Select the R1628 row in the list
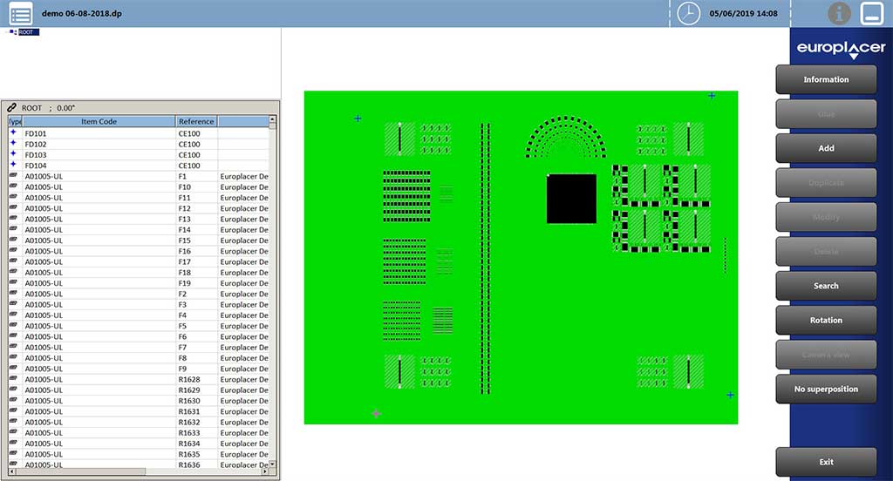The image size is (893, 481). click(140, 380)
